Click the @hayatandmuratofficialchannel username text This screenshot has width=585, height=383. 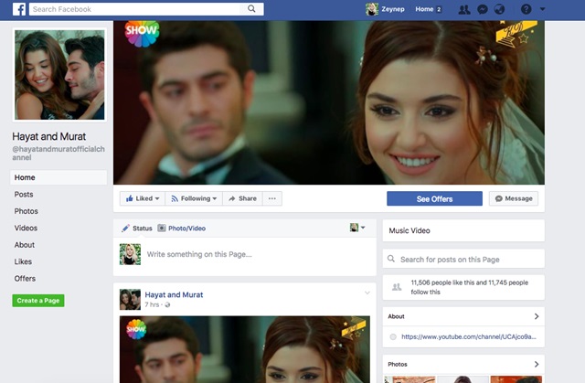(x=58, y=154)
